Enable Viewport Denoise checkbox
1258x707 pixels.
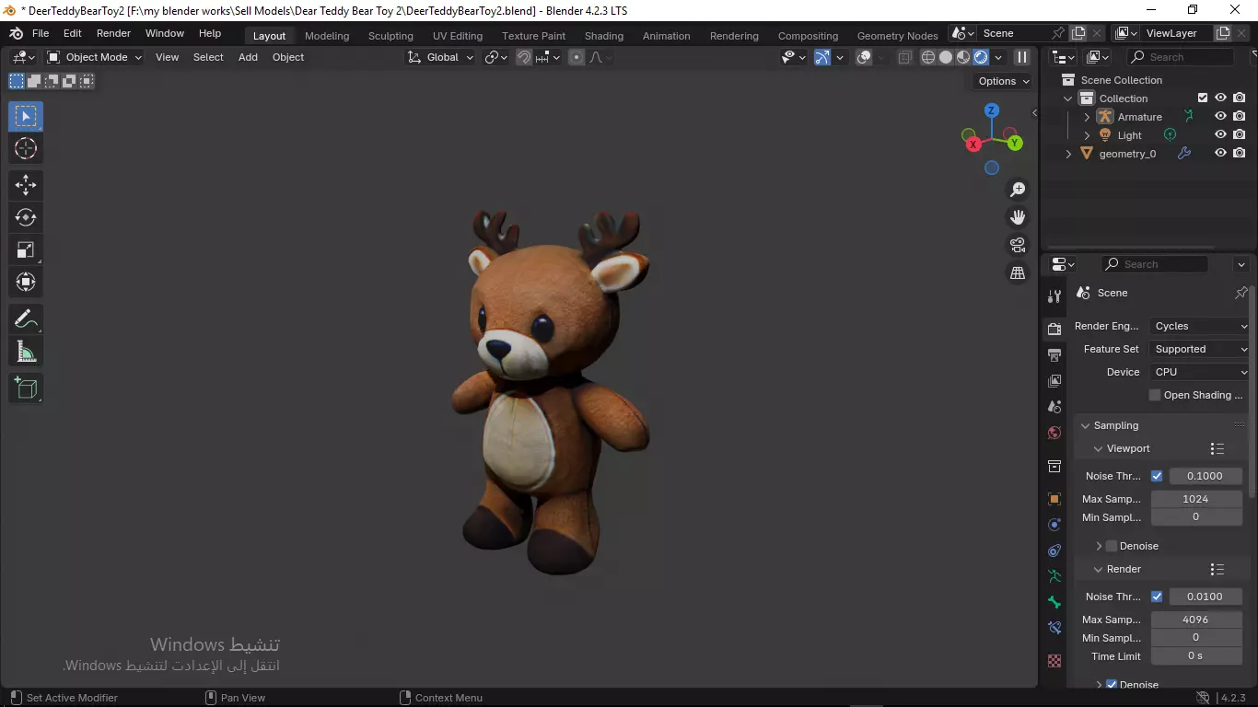click(1112, 546)
